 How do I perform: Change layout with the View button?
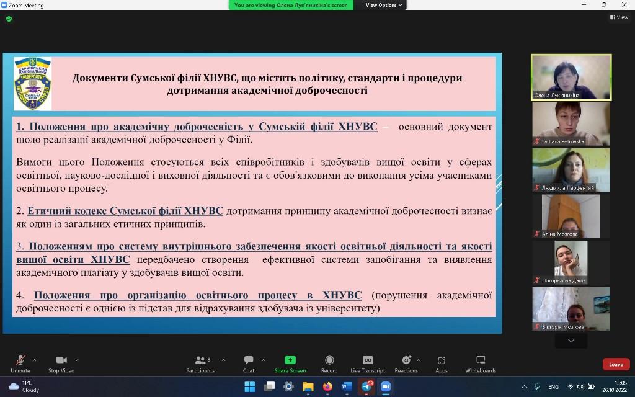click(x=619, y=17)
